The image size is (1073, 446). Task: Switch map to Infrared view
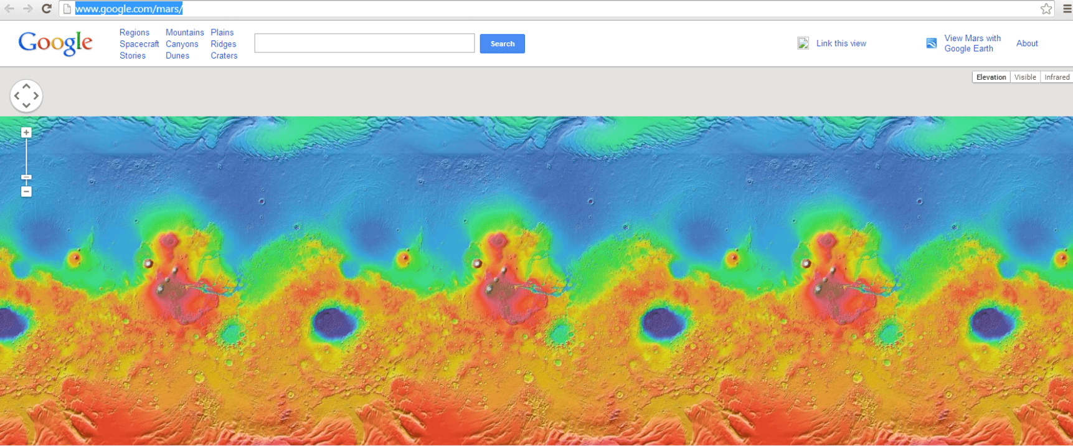(x=1057, y=77)
